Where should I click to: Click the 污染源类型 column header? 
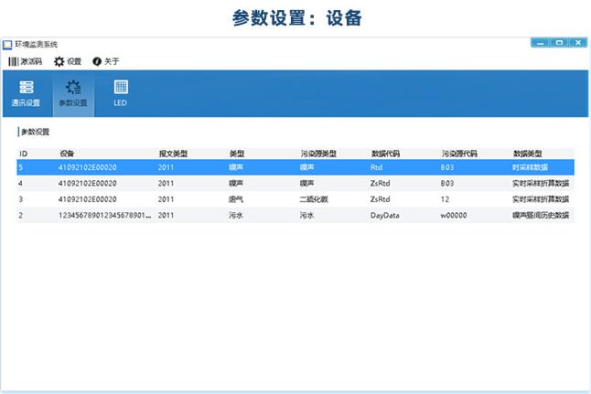click(x=318, y=154)
